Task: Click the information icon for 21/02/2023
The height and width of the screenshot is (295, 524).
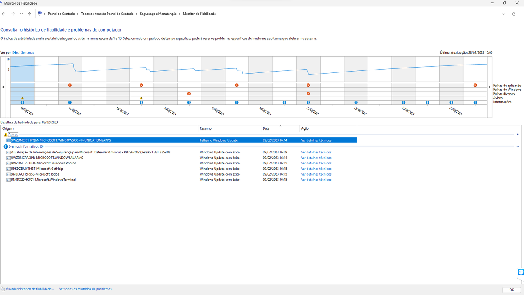Action: tap(308, 102)
